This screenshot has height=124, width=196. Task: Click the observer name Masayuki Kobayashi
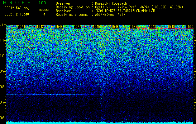click(112, 3)
